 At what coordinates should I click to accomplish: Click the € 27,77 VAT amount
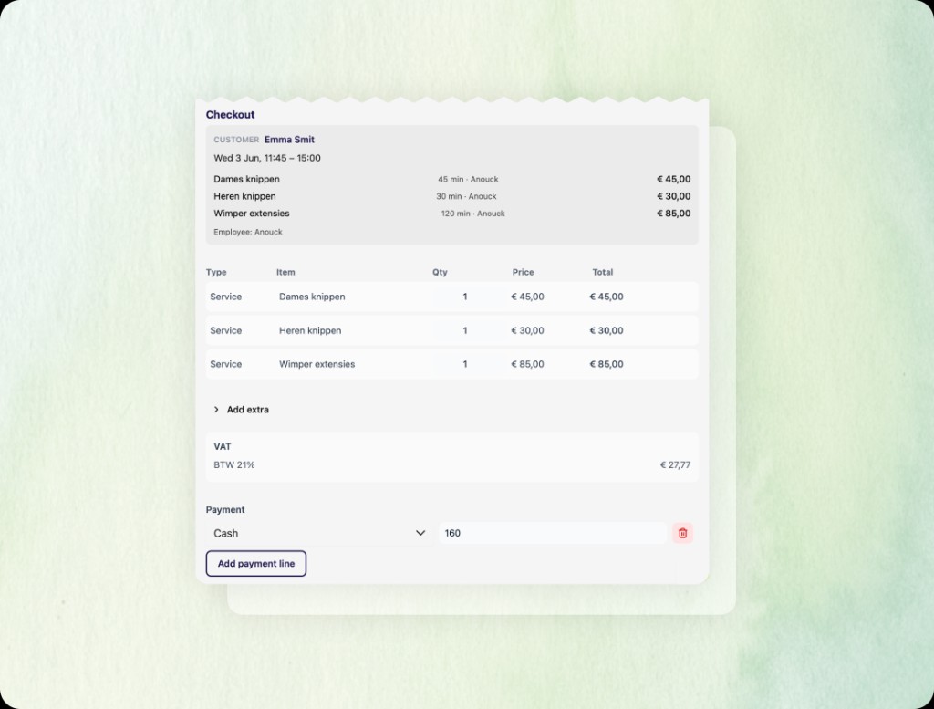pos(676,464)
